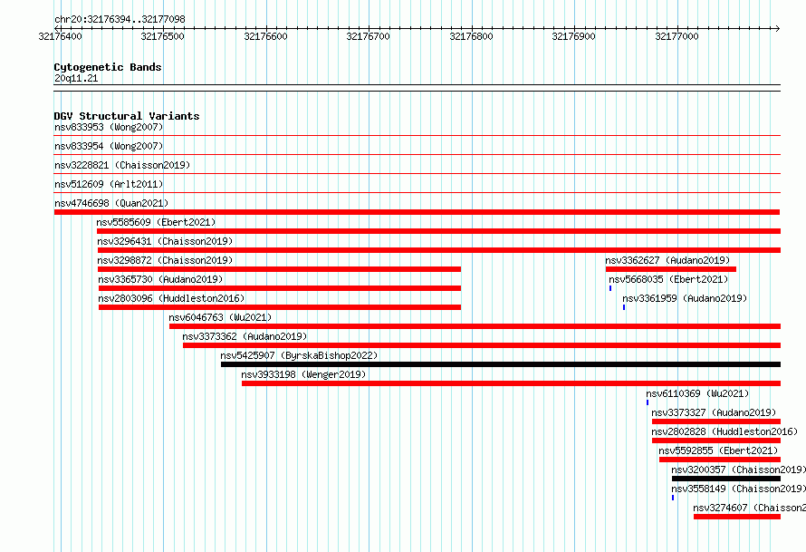Select the nsv5585609 (Ebert2021) label
The width and height of the screenshot is (806, 552).
coord(156,222)
